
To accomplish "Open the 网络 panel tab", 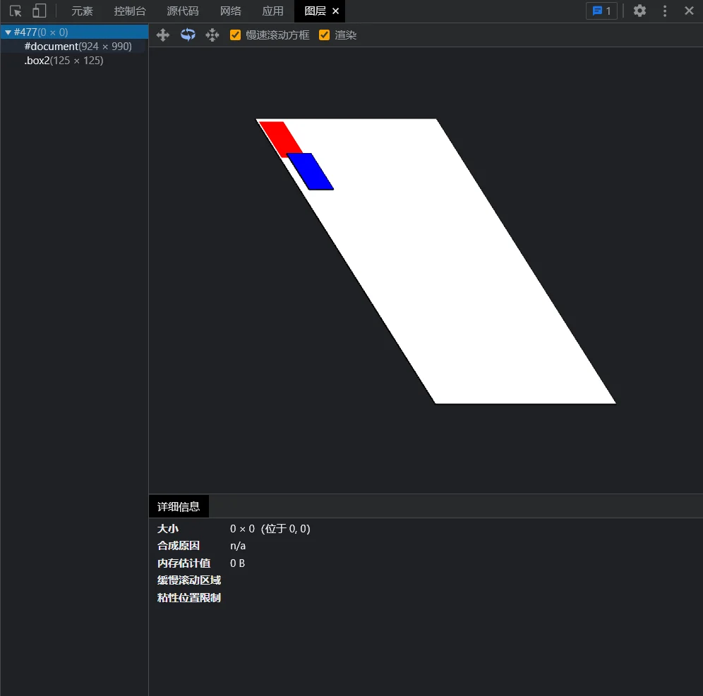I will pyautogui.click(x=229, y=11).
